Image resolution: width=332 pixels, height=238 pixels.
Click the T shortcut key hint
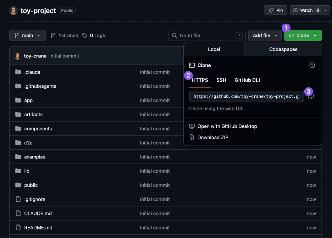point(239,35)
